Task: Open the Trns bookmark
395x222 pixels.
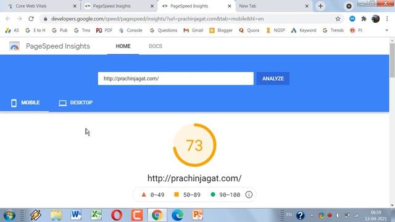Action: (82, 30)
